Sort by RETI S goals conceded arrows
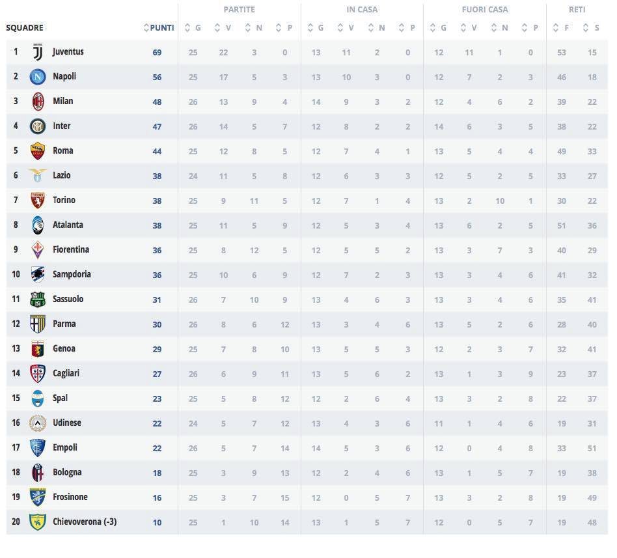Image resolution: width=617 pixels, height=558 pixels. pyautogui.click(x=586, y=28)
